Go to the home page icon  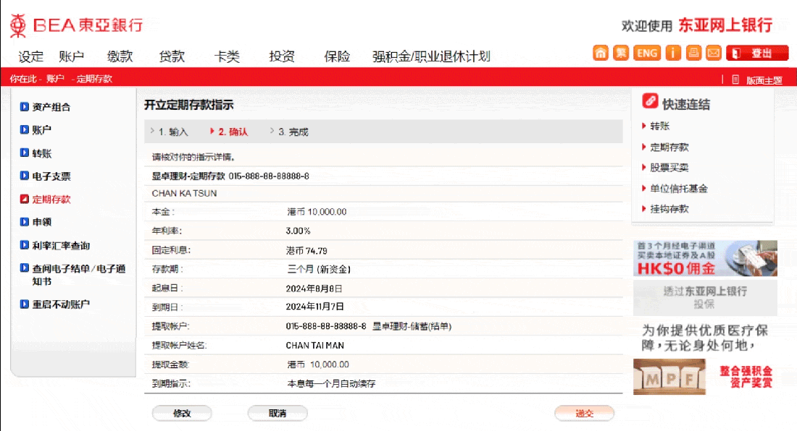click(601, 53)
